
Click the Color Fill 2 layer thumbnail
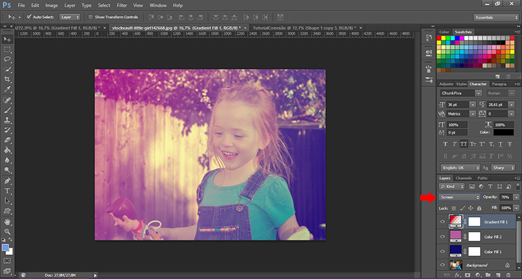(x=456, y=237)
